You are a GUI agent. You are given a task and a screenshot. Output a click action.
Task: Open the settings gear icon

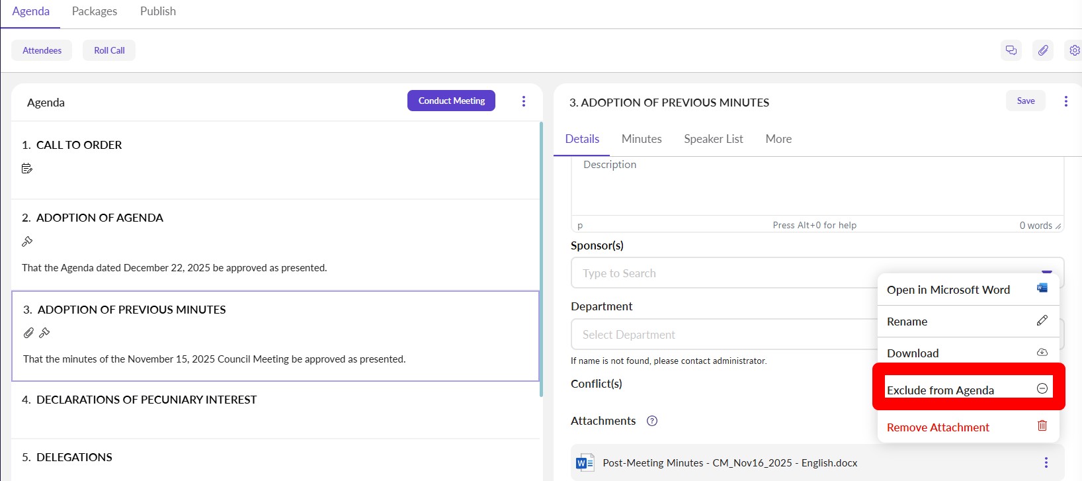(x=1074, y=50)
